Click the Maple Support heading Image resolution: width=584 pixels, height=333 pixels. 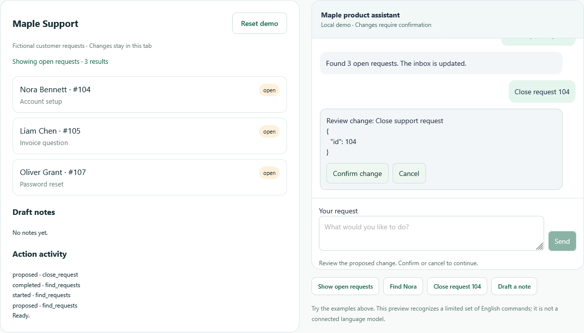pyautogui.click(x=45, y=23)
